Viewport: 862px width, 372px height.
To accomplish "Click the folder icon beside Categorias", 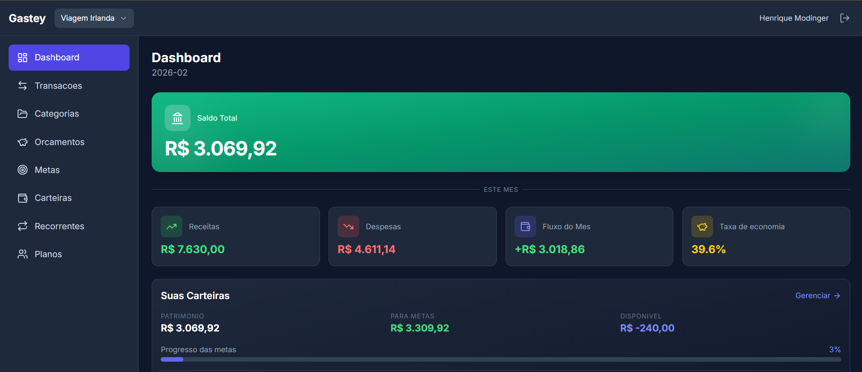I will point(23,113).
